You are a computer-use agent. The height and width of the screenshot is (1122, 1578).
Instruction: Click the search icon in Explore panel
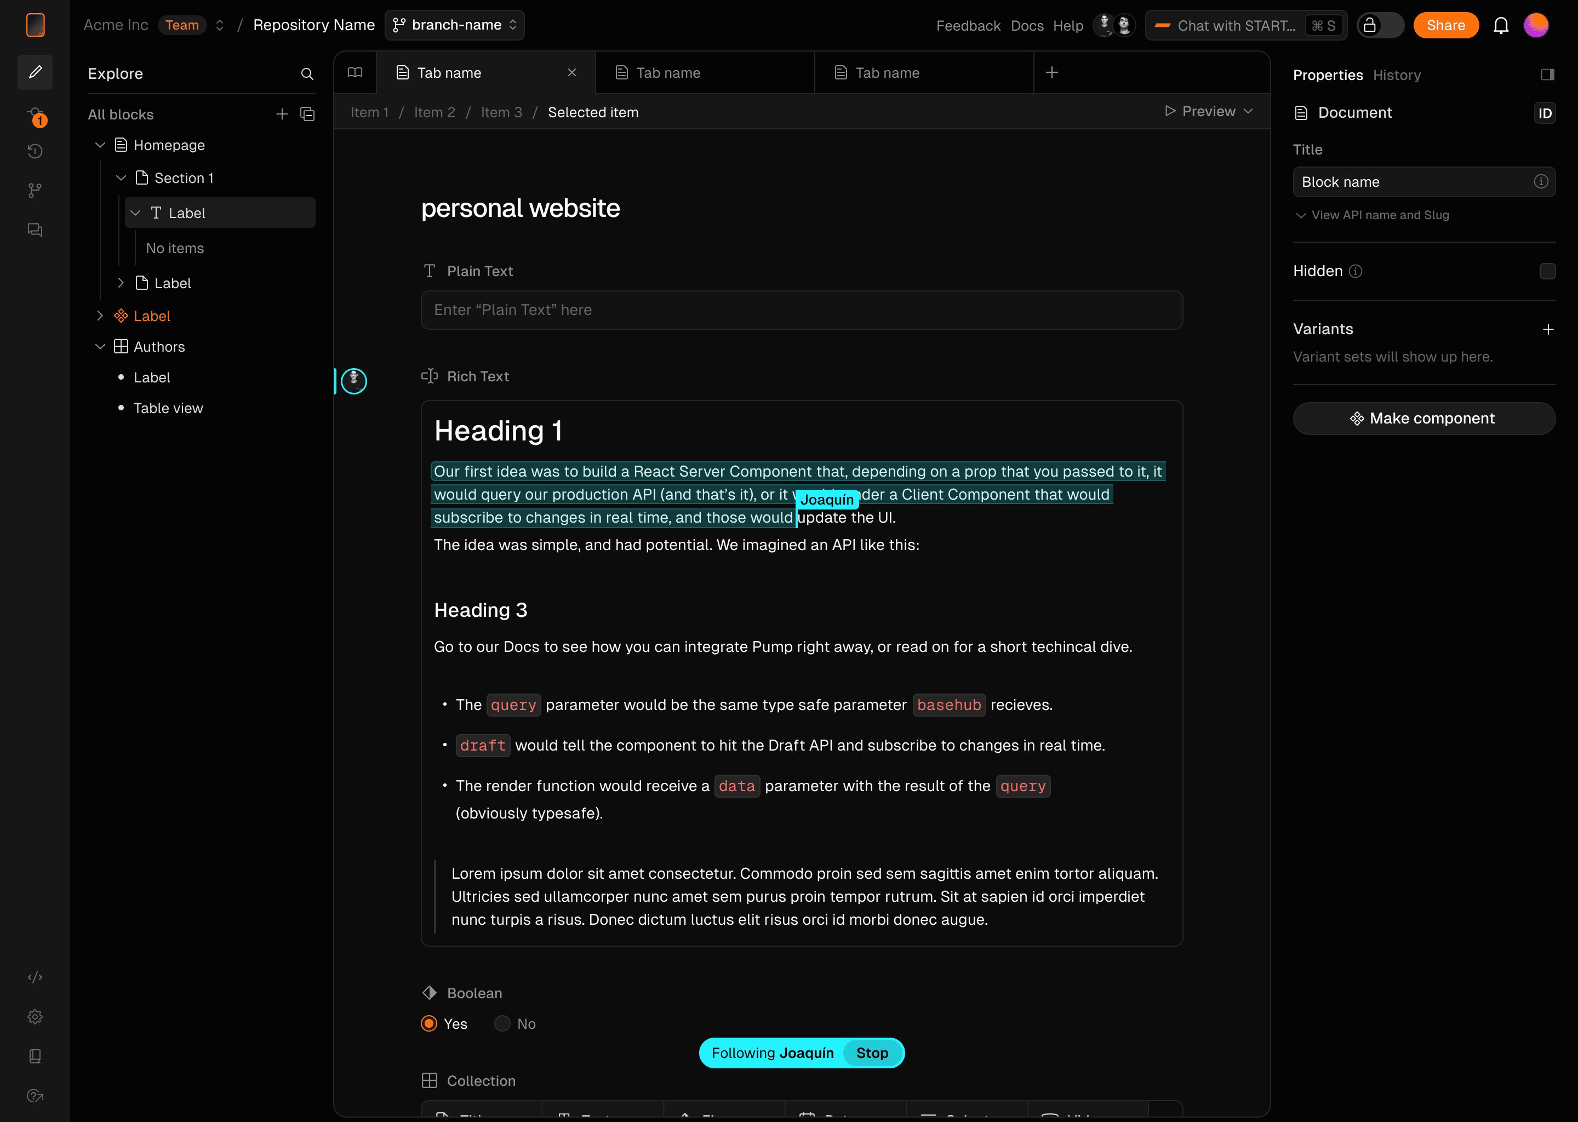(307, 74)
